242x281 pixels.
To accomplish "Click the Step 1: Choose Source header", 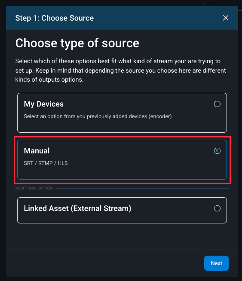I will click(x=55, y=18).
